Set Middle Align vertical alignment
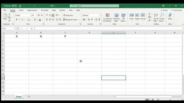184x103 pixels. [50, 15]
